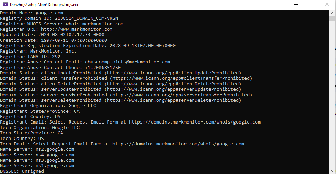This screenshot has height=174, width=336.
Task: Maximize the who,s.exe console window
Action: point(311,4)
